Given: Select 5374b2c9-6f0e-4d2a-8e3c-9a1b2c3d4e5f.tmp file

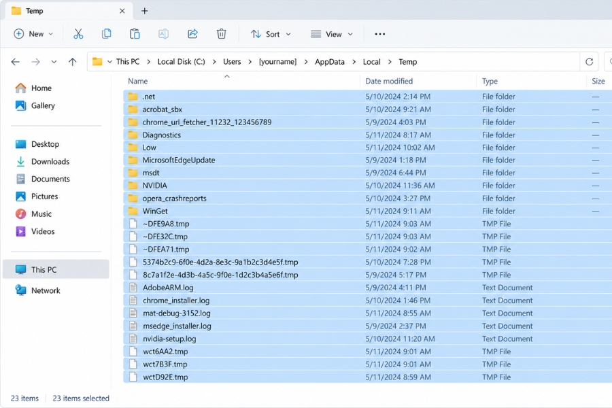Looking at the screenshot, I should point(367,262).
